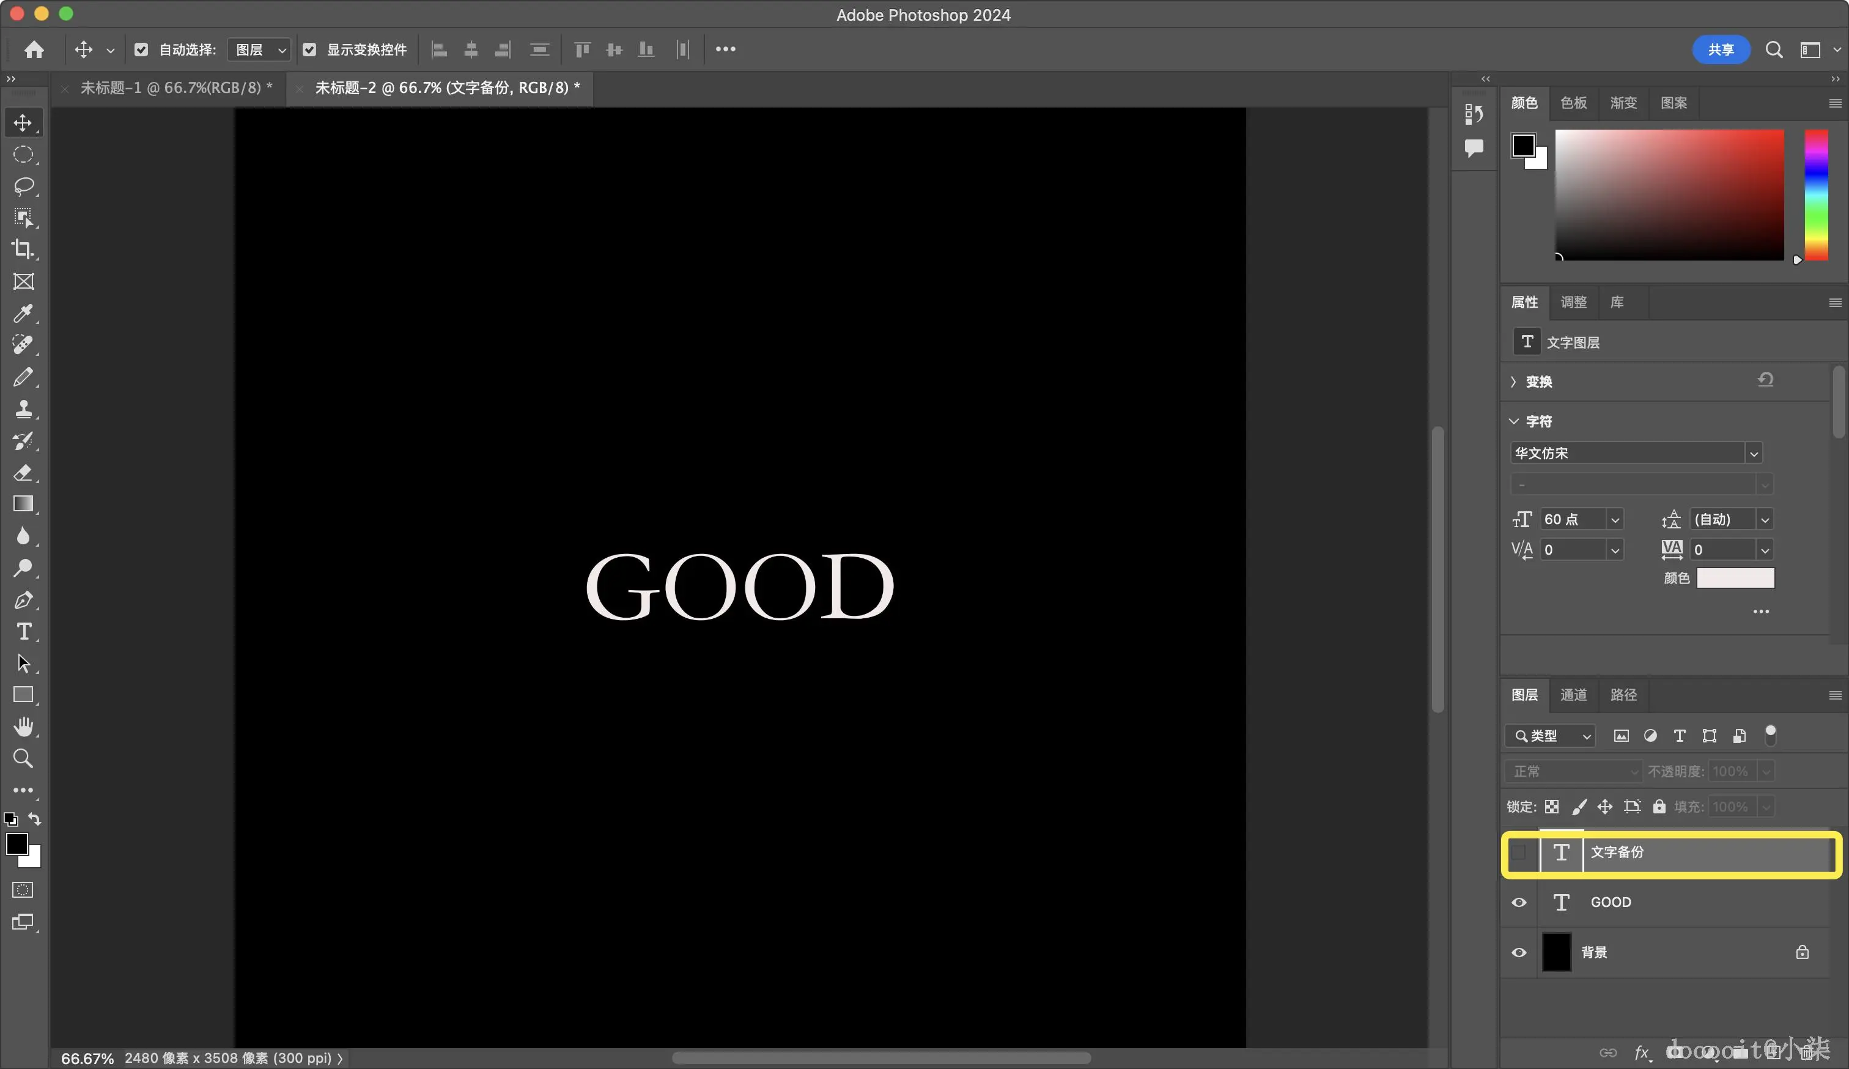Select the Hand tool
The width and height of the screenshot is (1849, 1069).
(23, 727)
